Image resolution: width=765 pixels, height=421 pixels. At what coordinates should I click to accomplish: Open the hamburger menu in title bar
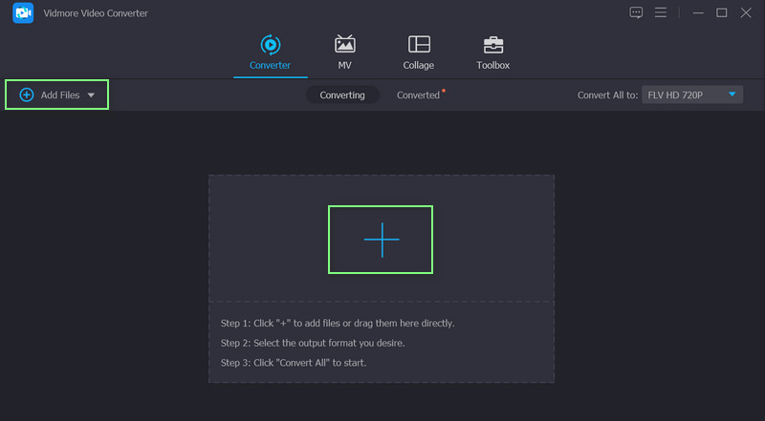point(660,12)
